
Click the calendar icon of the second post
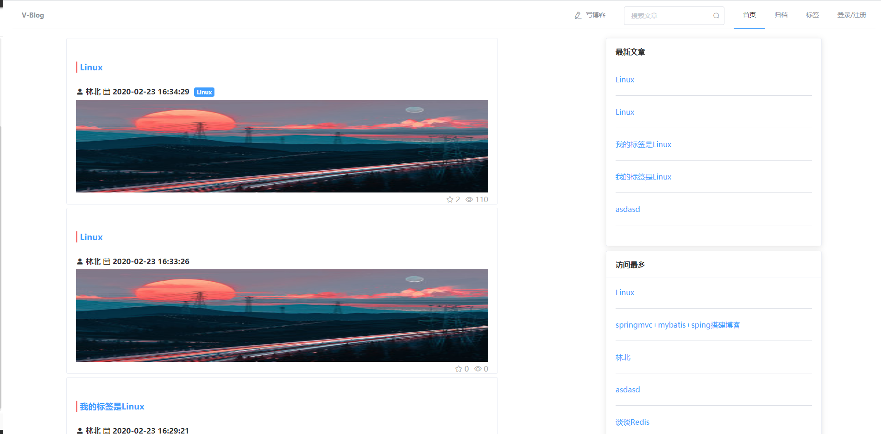coord(107,261)
